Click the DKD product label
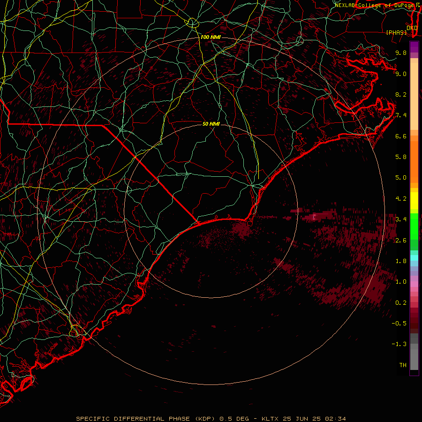The image size is (422, 422). (412, 28)
